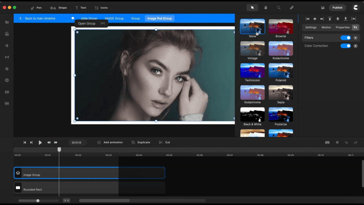Collapse the timeline track view arrows
The height and width of the screenshot is (205, 364).
pos(66,200)
